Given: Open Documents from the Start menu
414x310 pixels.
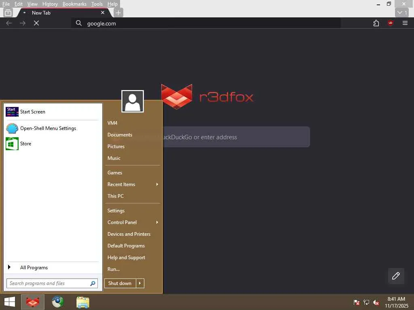Looking at the screenshot, I should tap(133, 135).
